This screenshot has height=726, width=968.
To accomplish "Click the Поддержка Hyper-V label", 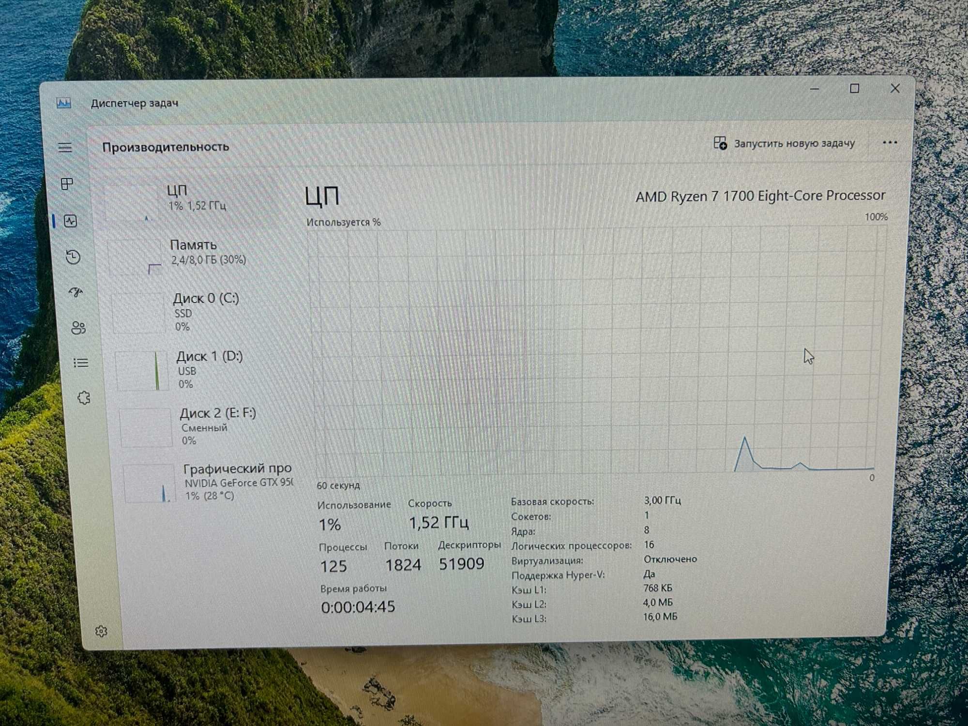I will pyautogui.click(x=558, y=575).
